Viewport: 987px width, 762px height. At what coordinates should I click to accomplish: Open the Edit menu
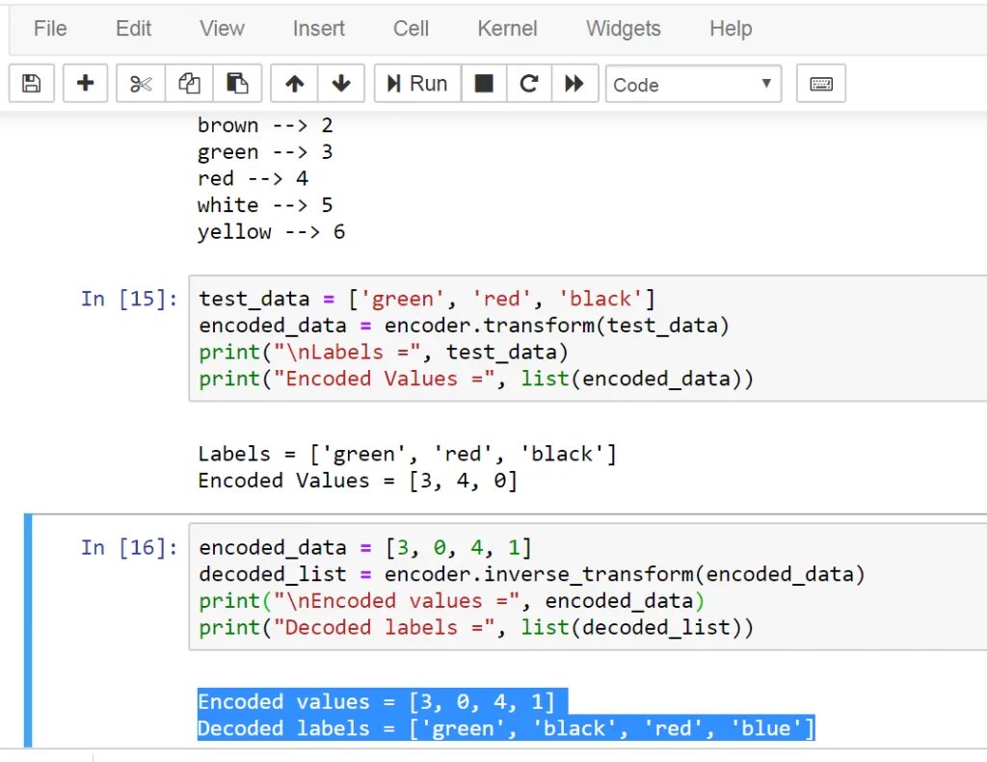pos(133,28)
